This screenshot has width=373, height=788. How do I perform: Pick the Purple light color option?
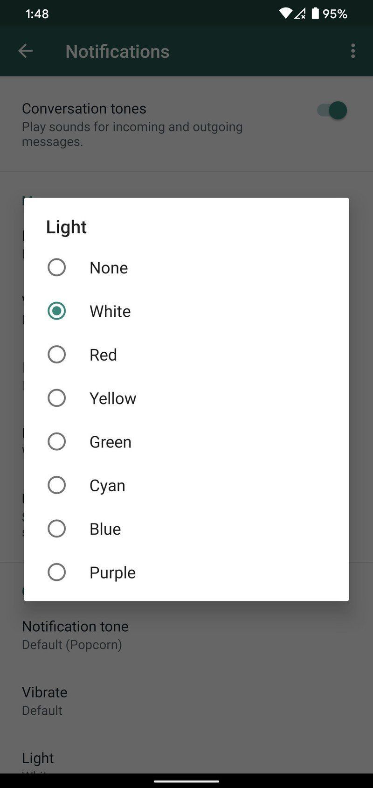tap(112, 572)
